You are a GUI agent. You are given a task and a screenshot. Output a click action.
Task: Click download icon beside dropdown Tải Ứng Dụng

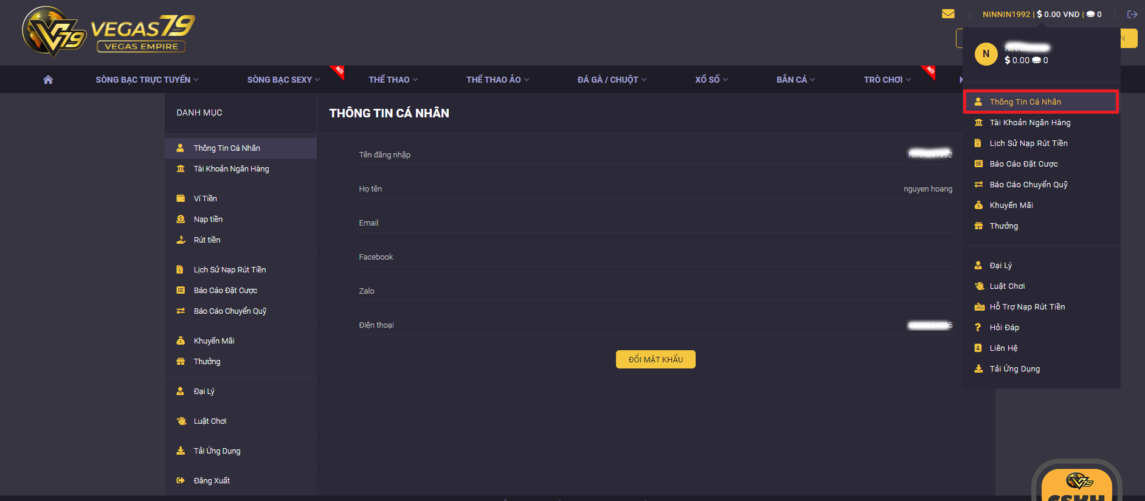(978, 368)
